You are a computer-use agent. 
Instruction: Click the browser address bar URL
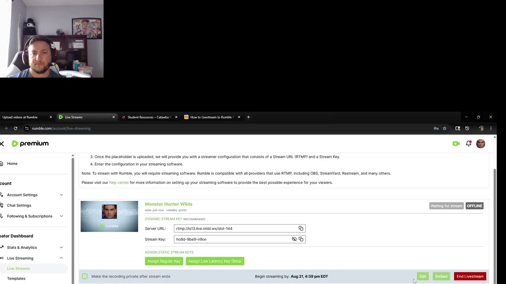[x=61, y=128]
